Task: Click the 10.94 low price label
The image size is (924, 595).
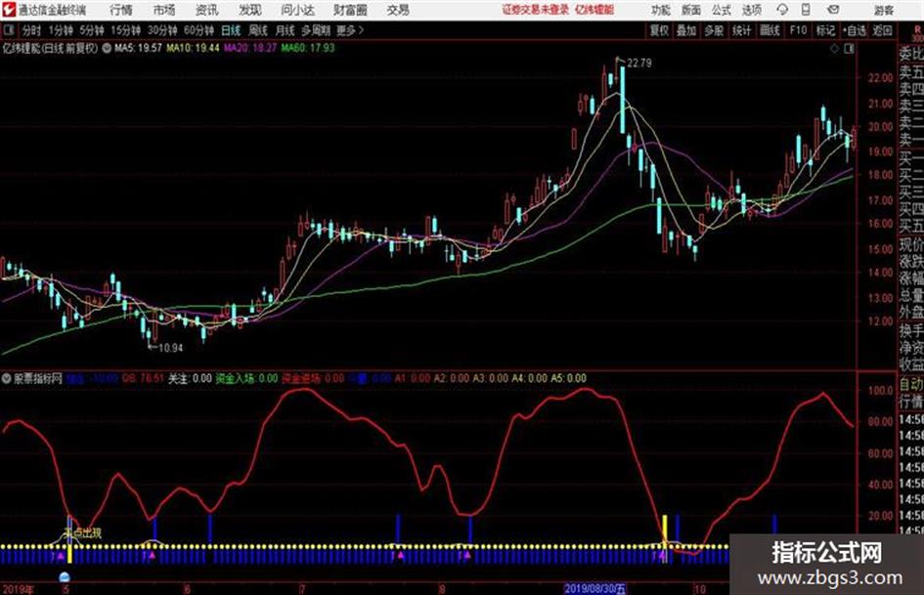Action: click(x=170, y=348)
